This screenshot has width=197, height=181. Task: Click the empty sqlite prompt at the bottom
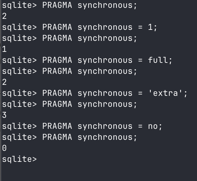coord(20,159)
